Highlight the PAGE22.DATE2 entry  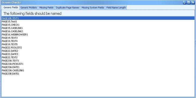(x=98, y=51)
